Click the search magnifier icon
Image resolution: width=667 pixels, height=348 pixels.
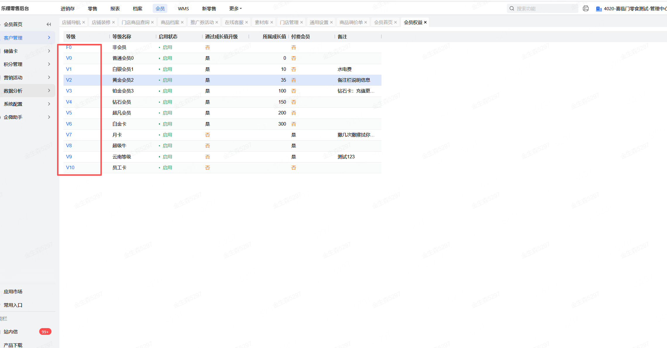(512, 8)
